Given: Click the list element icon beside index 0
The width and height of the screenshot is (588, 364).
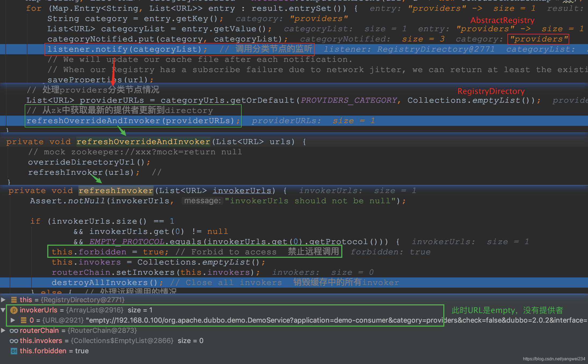Looking at the screenshot, I should point(24,320).
